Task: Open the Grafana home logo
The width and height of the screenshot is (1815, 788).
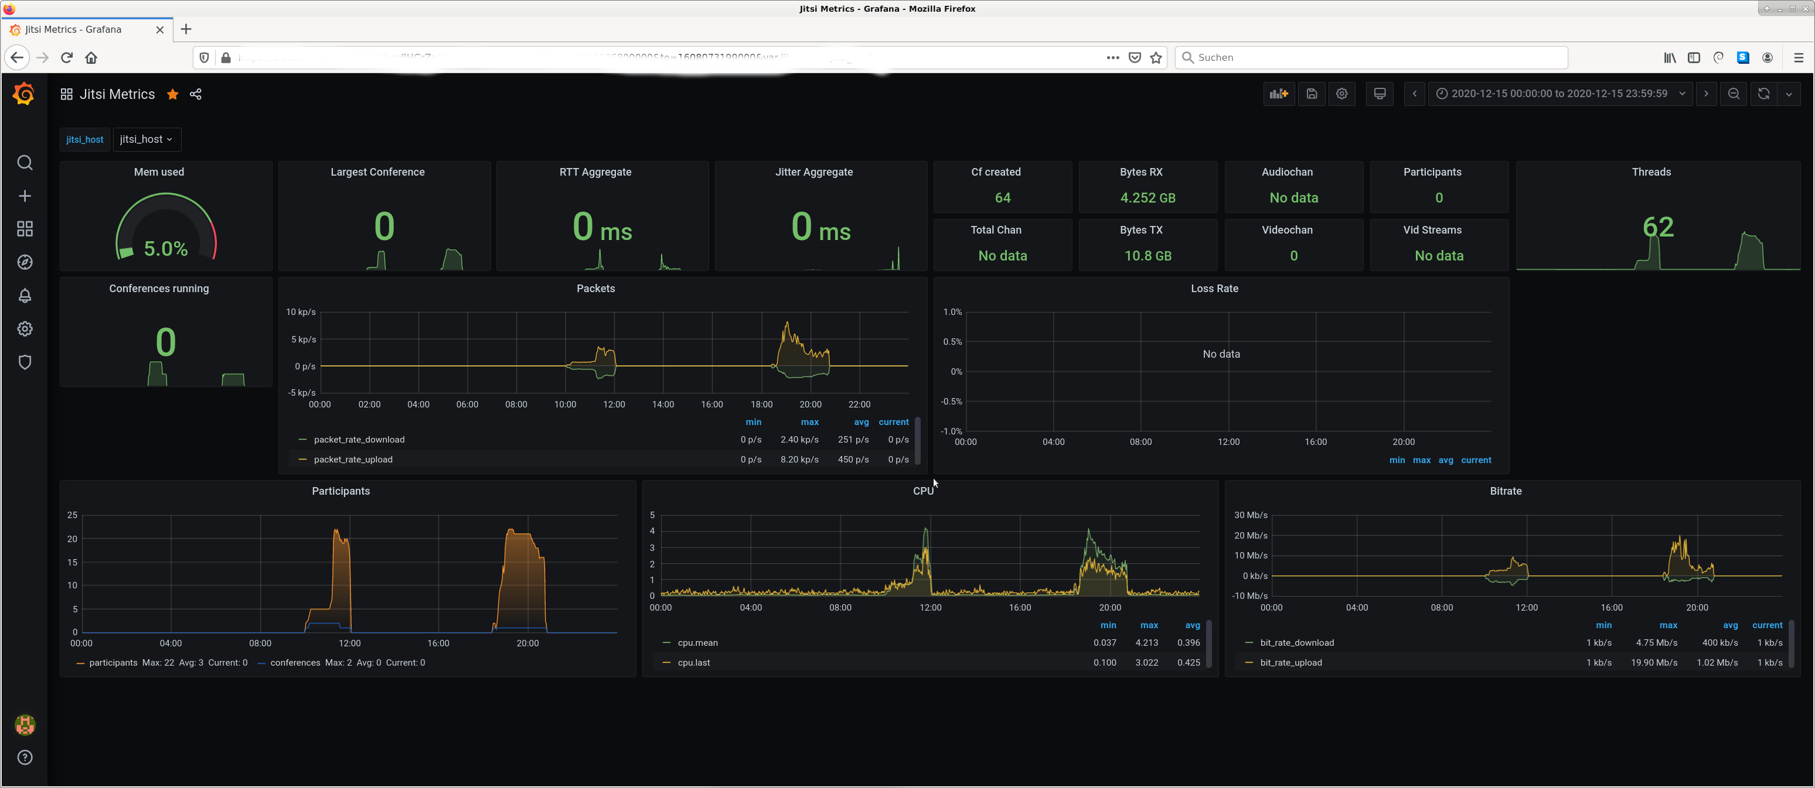Action: point(24,94)
